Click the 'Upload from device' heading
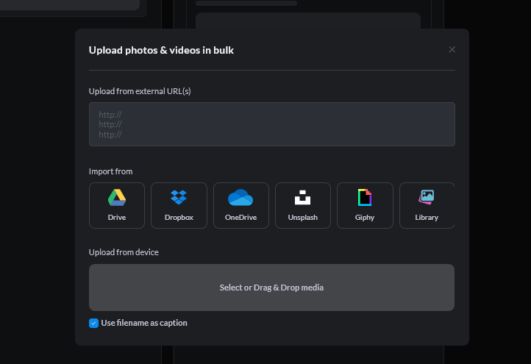 [124, 252]
